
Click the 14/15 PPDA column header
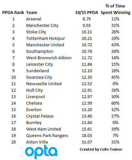click(87, 13)
